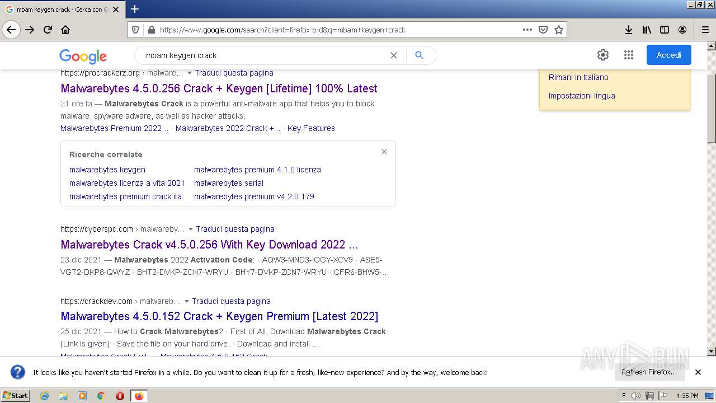
Task: Expand procrackerz.org result options arrow
Action: (189, 73)
